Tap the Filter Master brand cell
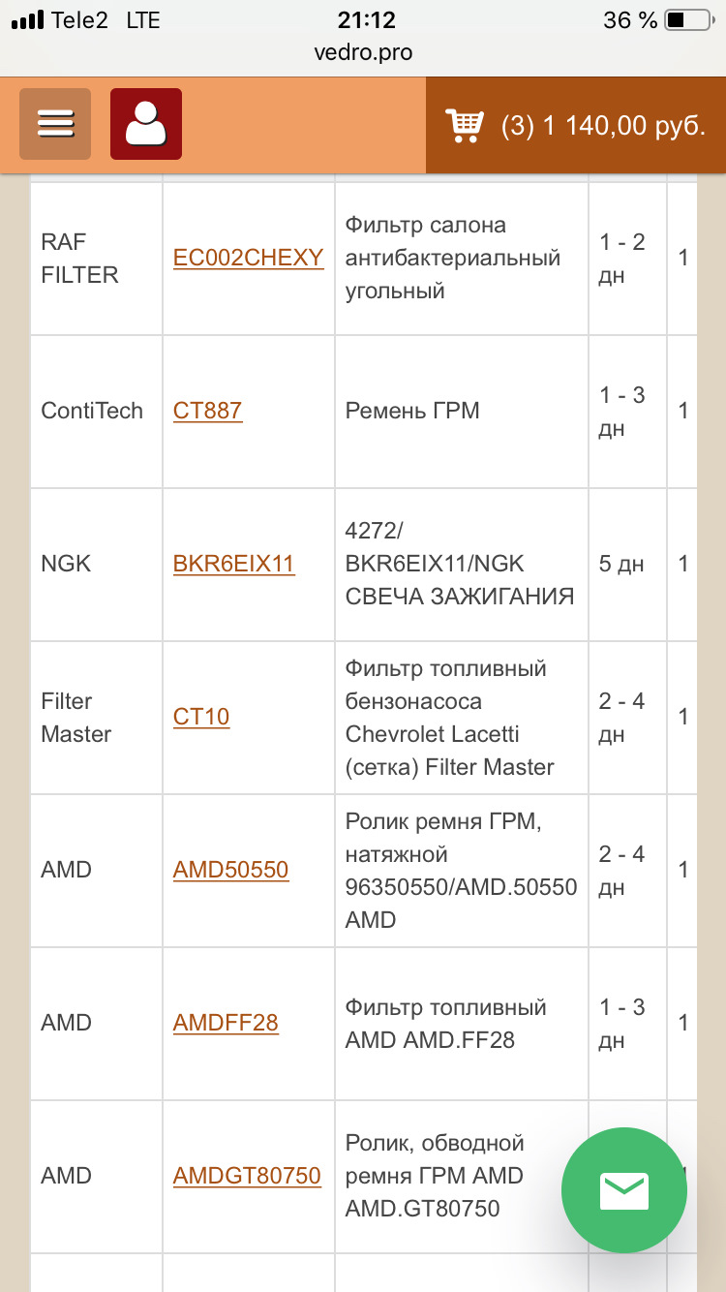 coord(76,717)
